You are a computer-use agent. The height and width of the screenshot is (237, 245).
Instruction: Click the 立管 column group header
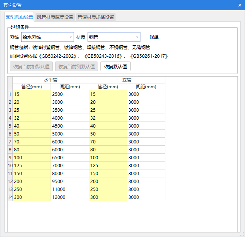tap(127, 80)
